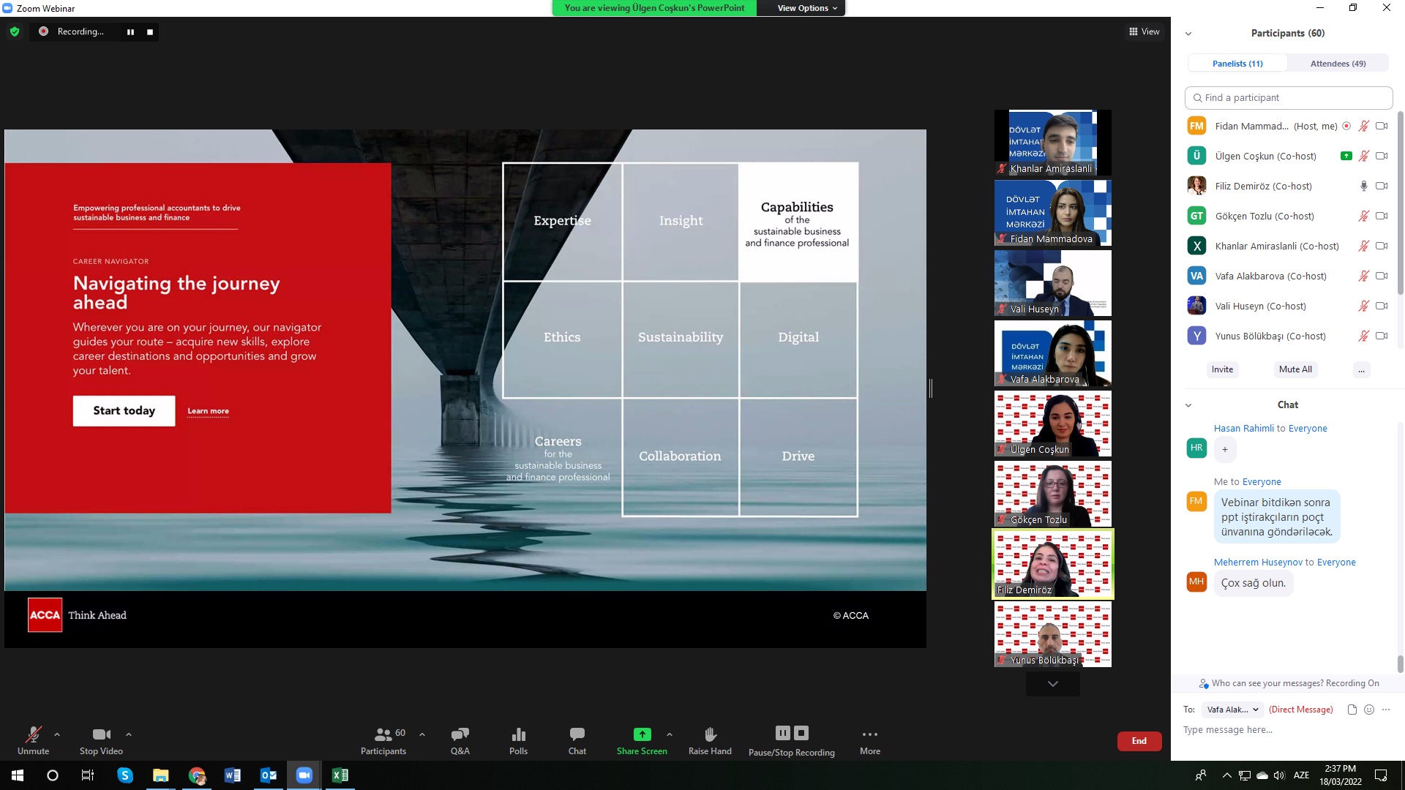Open Windows notification center icon
Image resolution: width=1405 pixels, height=790 pixels.
(1381, 775)
